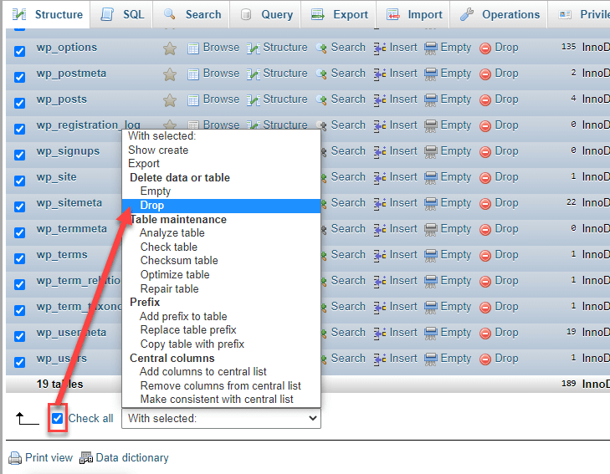Open the wp_options table link

[x=67, y=48]
